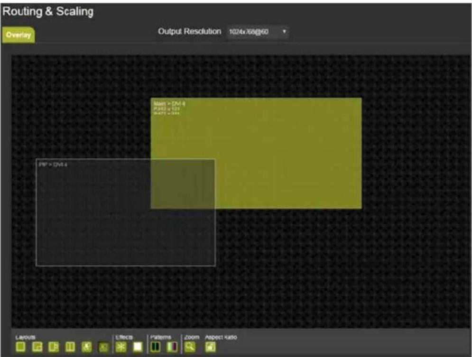472x357 pixels.
Task: Show the dark bars test pattern
Action: click(x=155, y=347)
